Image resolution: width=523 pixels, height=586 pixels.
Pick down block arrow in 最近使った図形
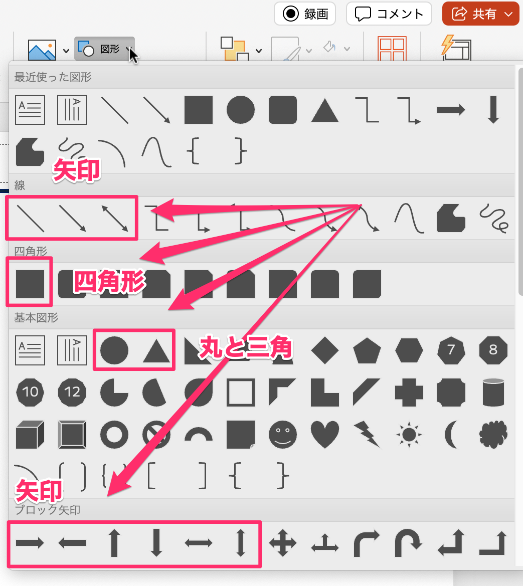coord(493,110)
